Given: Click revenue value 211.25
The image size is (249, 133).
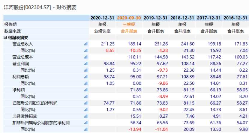Looking at the screenshot, I should pos(108,44).
